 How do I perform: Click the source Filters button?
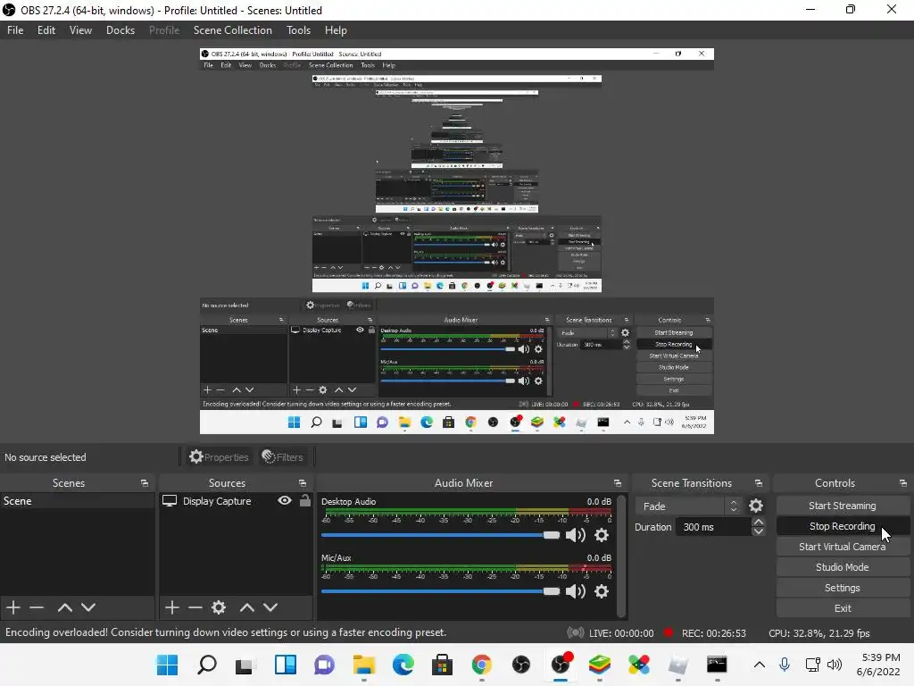coord(283,456)
